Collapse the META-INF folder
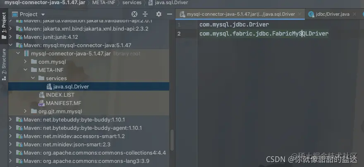 [26, 70]
